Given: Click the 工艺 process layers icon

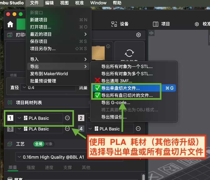Looking at the screenshot, I should pyautogui.click(x=10, y=144).
